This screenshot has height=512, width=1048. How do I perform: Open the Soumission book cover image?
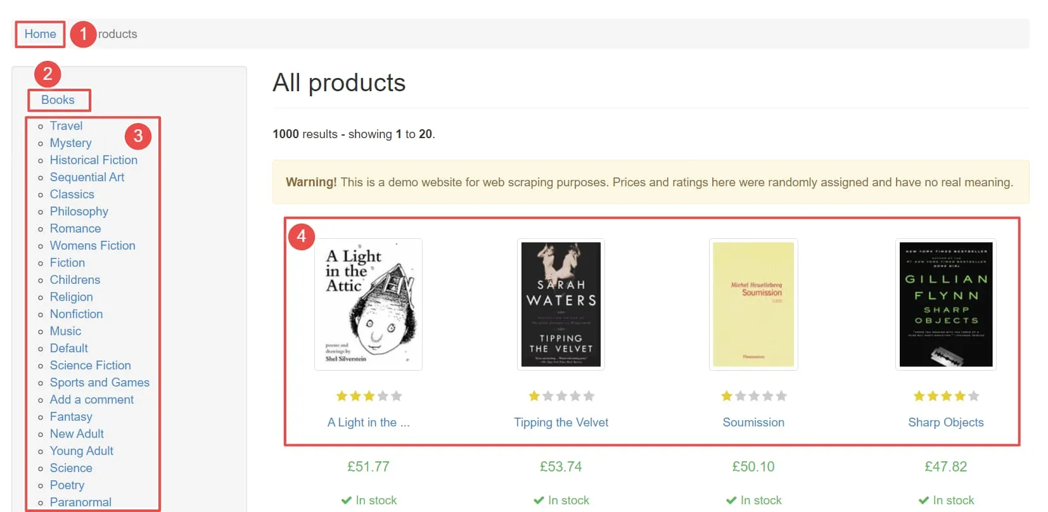(x=753, y=304)
